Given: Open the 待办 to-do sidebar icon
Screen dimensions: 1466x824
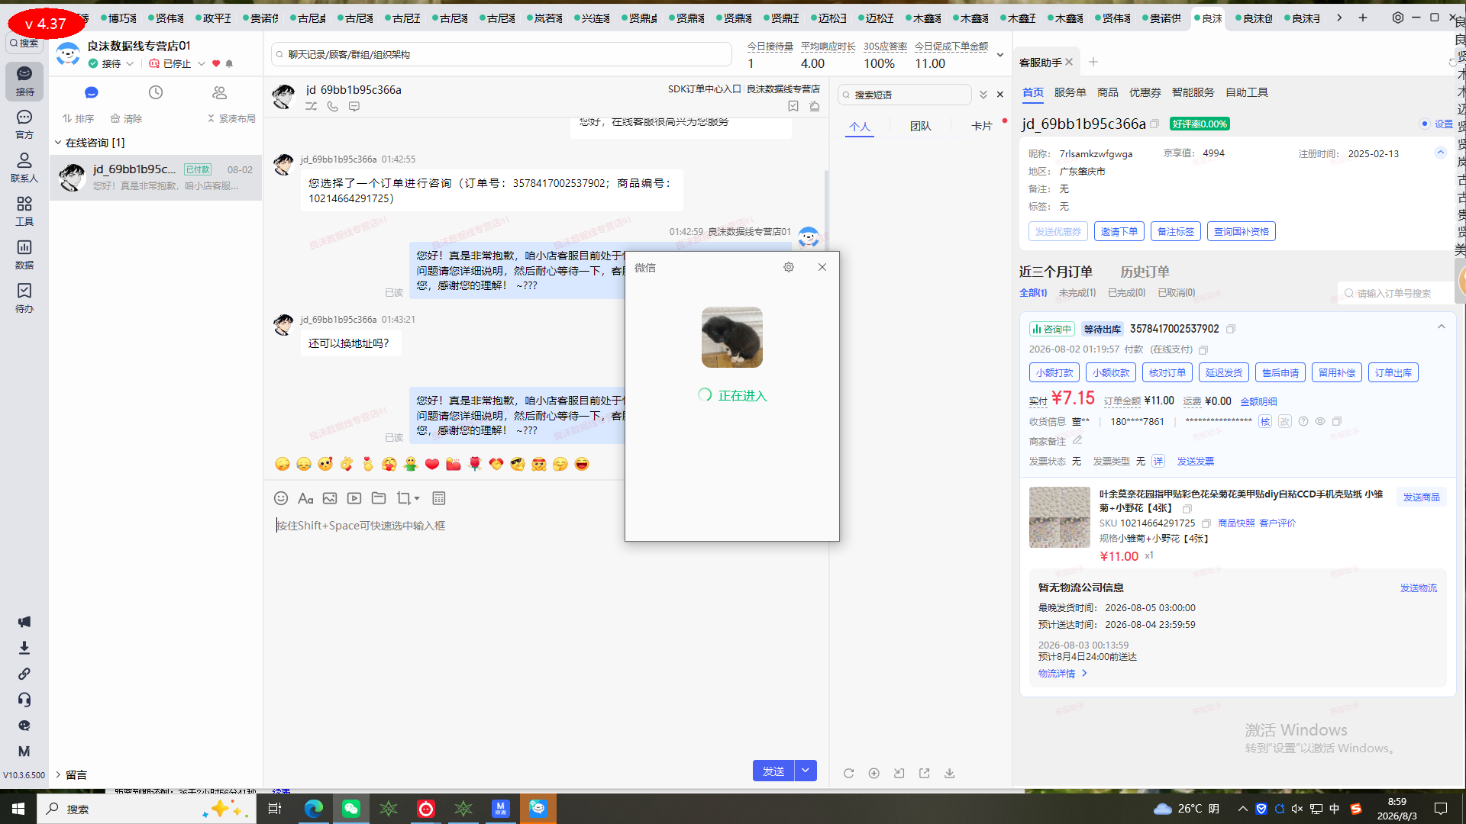Looking at the screenshot, I should click(x=24, y=298).
